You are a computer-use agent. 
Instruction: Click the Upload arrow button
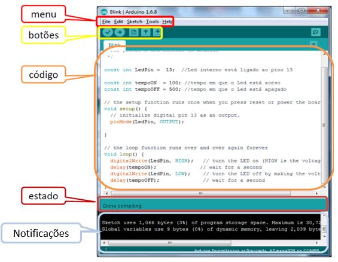click(120, 32)
